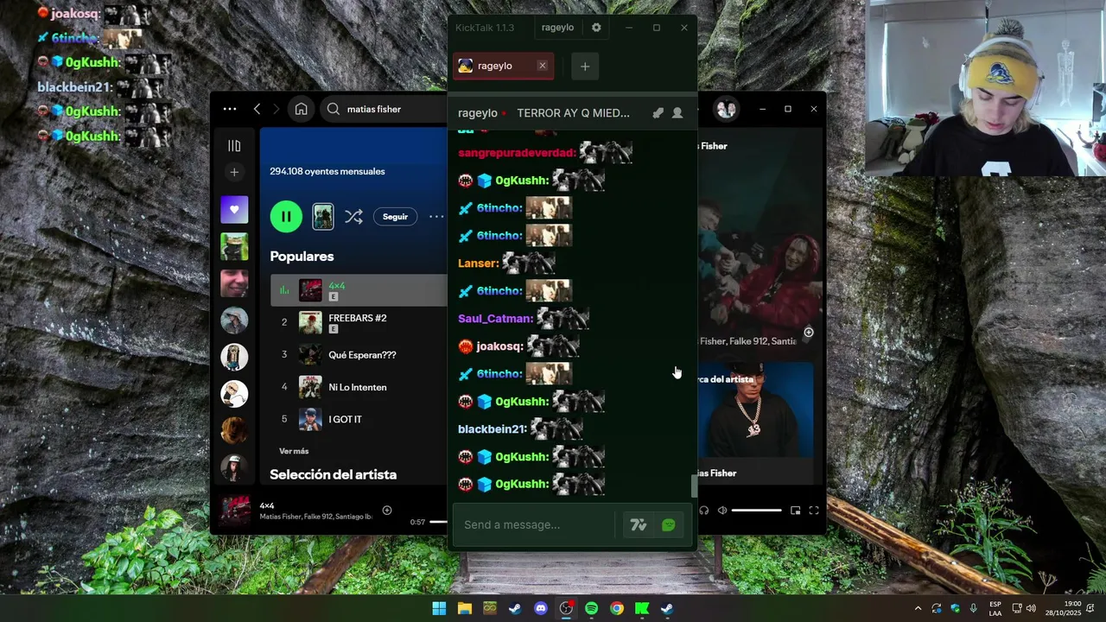Close the rageylo chat tab
This screenshot has width=1106, height=622.
click(x=542, y=66)
